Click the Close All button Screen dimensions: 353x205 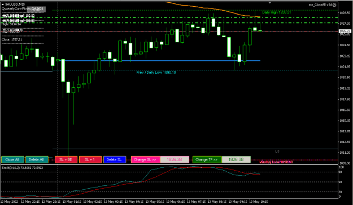12,159
